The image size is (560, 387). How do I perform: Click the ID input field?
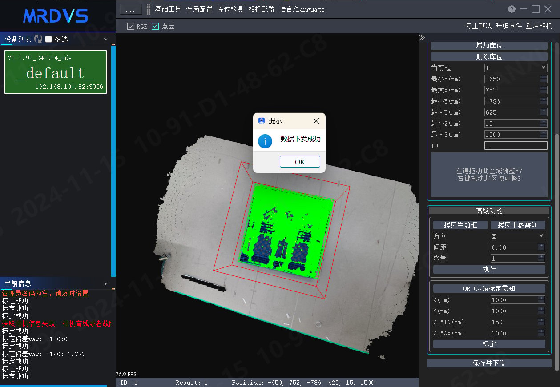(516, 145)
